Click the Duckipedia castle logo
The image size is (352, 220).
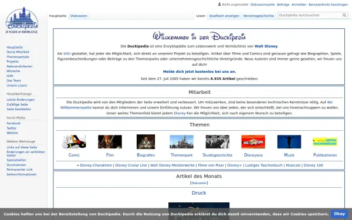point(22,21)
